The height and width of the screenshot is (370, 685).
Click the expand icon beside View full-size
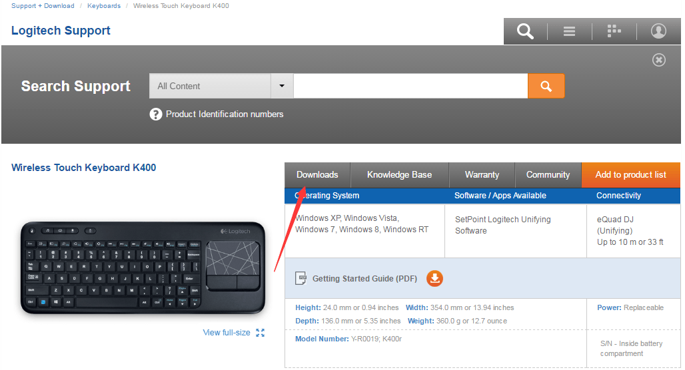click(260, 333)
